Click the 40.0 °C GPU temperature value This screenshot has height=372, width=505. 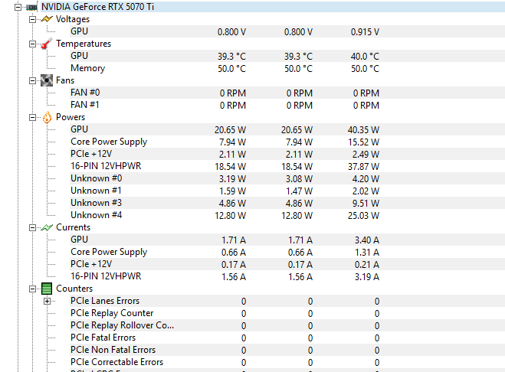pos(365,57)
